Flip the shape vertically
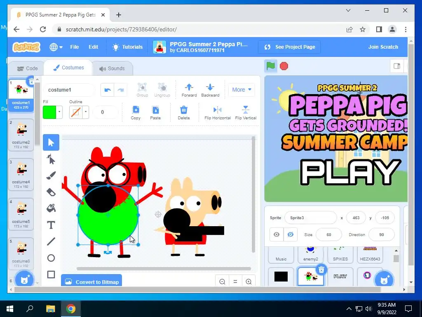Screen dimensions: 422x317 coord(246,113)
